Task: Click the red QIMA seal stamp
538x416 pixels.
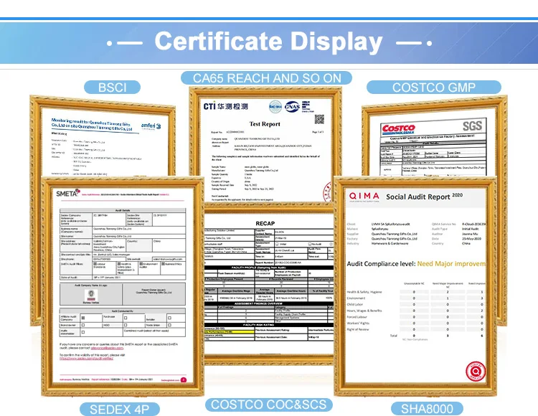Action: click(476, 371)
